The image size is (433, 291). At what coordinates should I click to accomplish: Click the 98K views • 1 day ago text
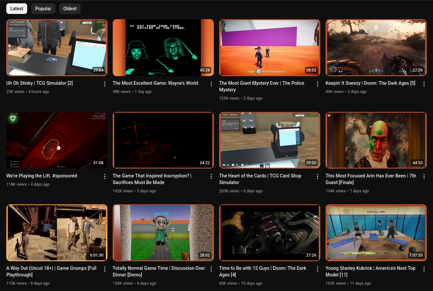point(132,91)
